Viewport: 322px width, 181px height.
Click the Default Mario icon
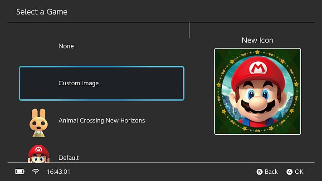click(39, 154)
